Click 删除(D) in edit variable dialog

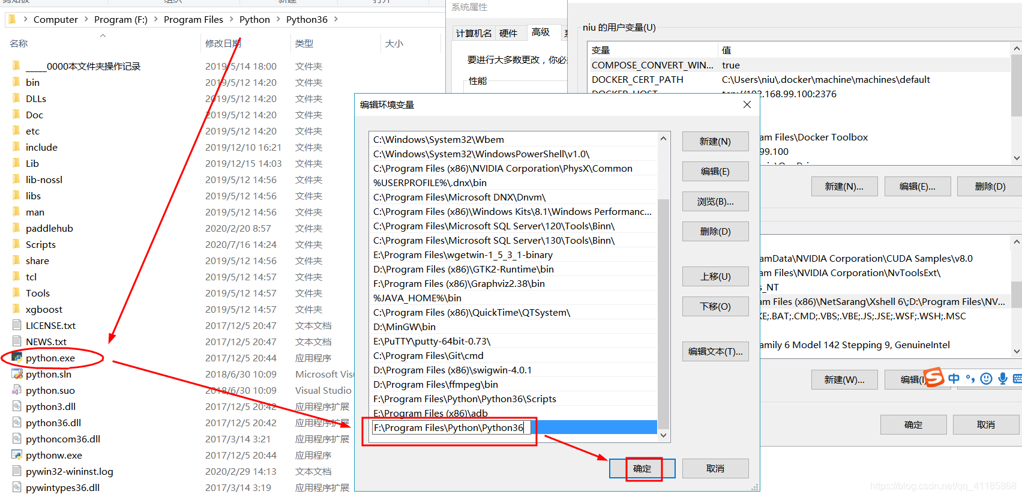tap(715, 231)
